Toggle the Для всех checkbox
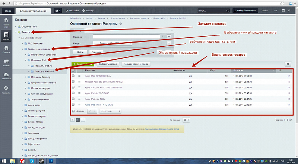The width and height of the screenshot is (298, 164). coord(73,111)
